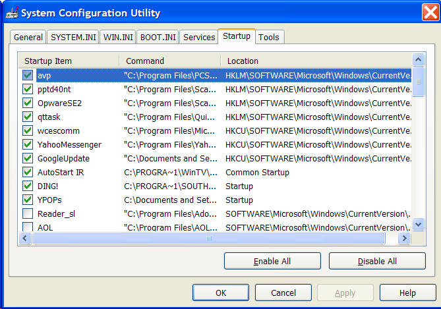Select the GoogleUpdate item name

[63, 159]
